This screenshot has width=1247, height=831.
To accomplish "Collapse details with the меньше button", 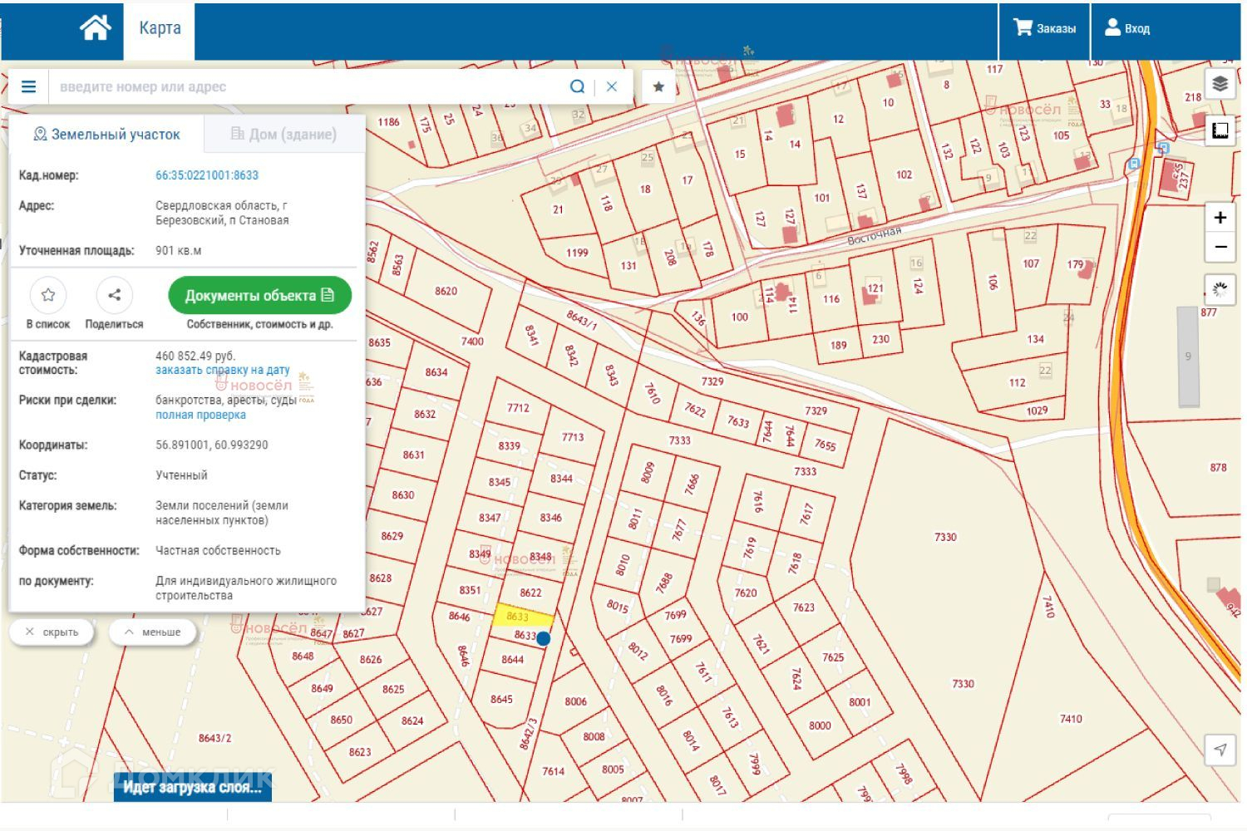I will click(152, 632).
